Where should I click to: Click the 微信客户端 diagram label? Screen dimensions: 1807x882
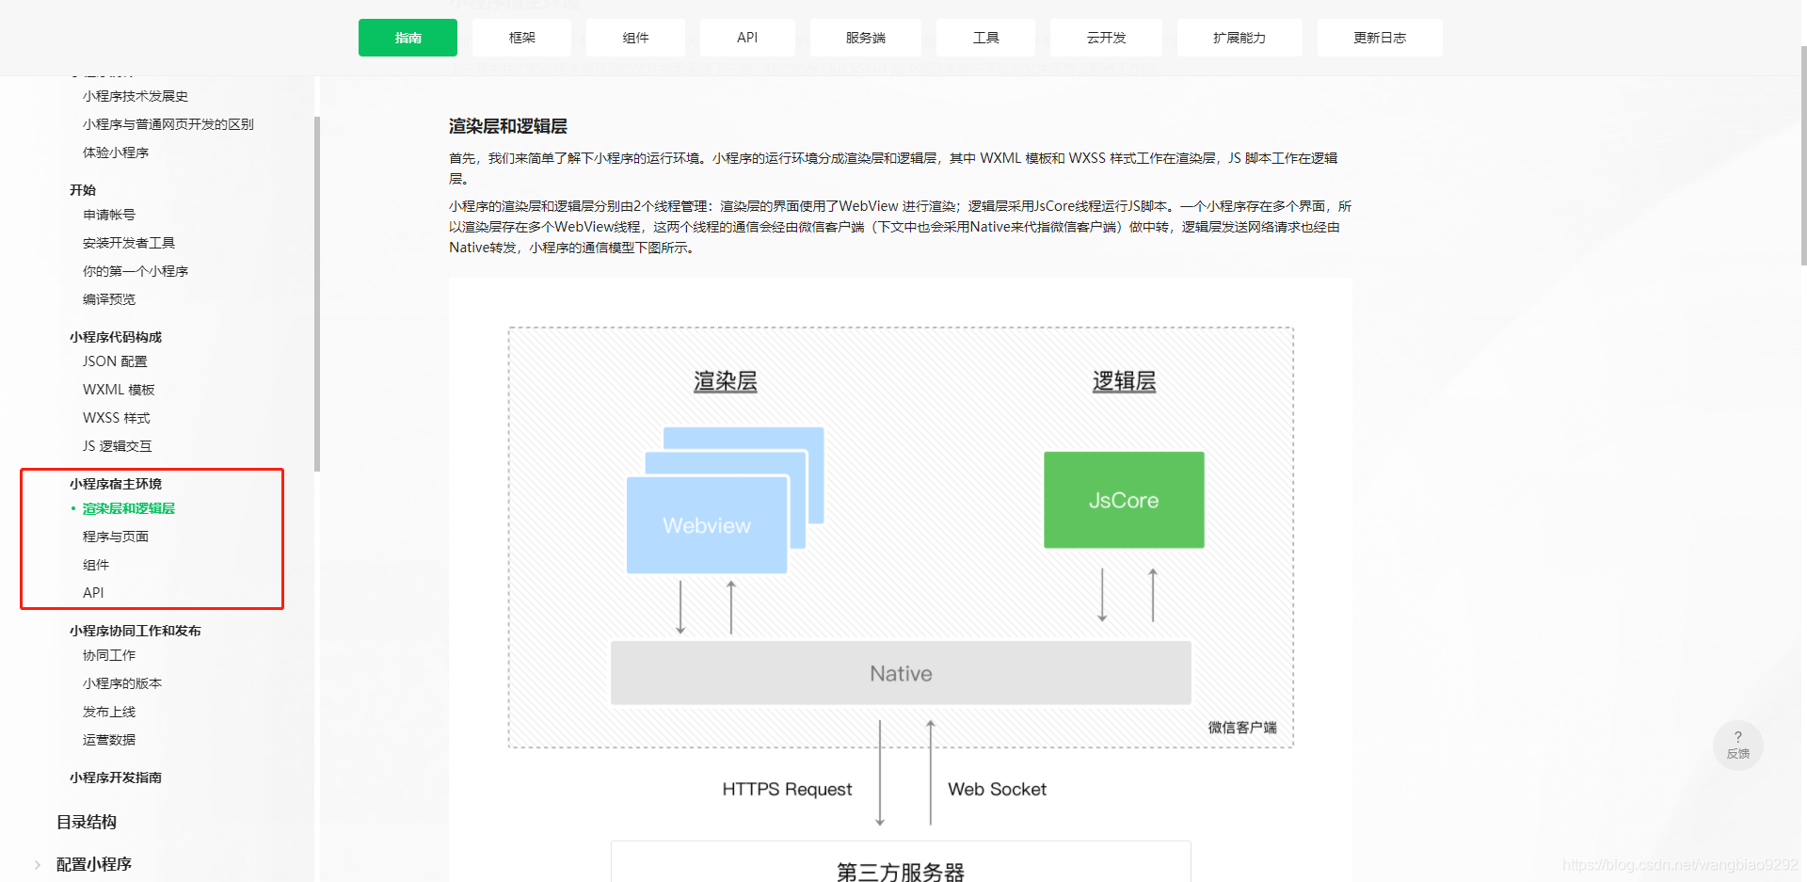pos(1242,728)
